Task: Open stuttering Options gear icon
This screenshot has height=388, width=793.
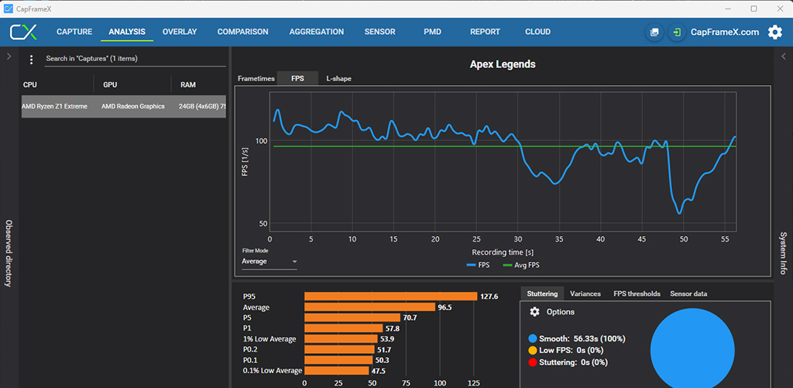Action: (x=534, y=312)
